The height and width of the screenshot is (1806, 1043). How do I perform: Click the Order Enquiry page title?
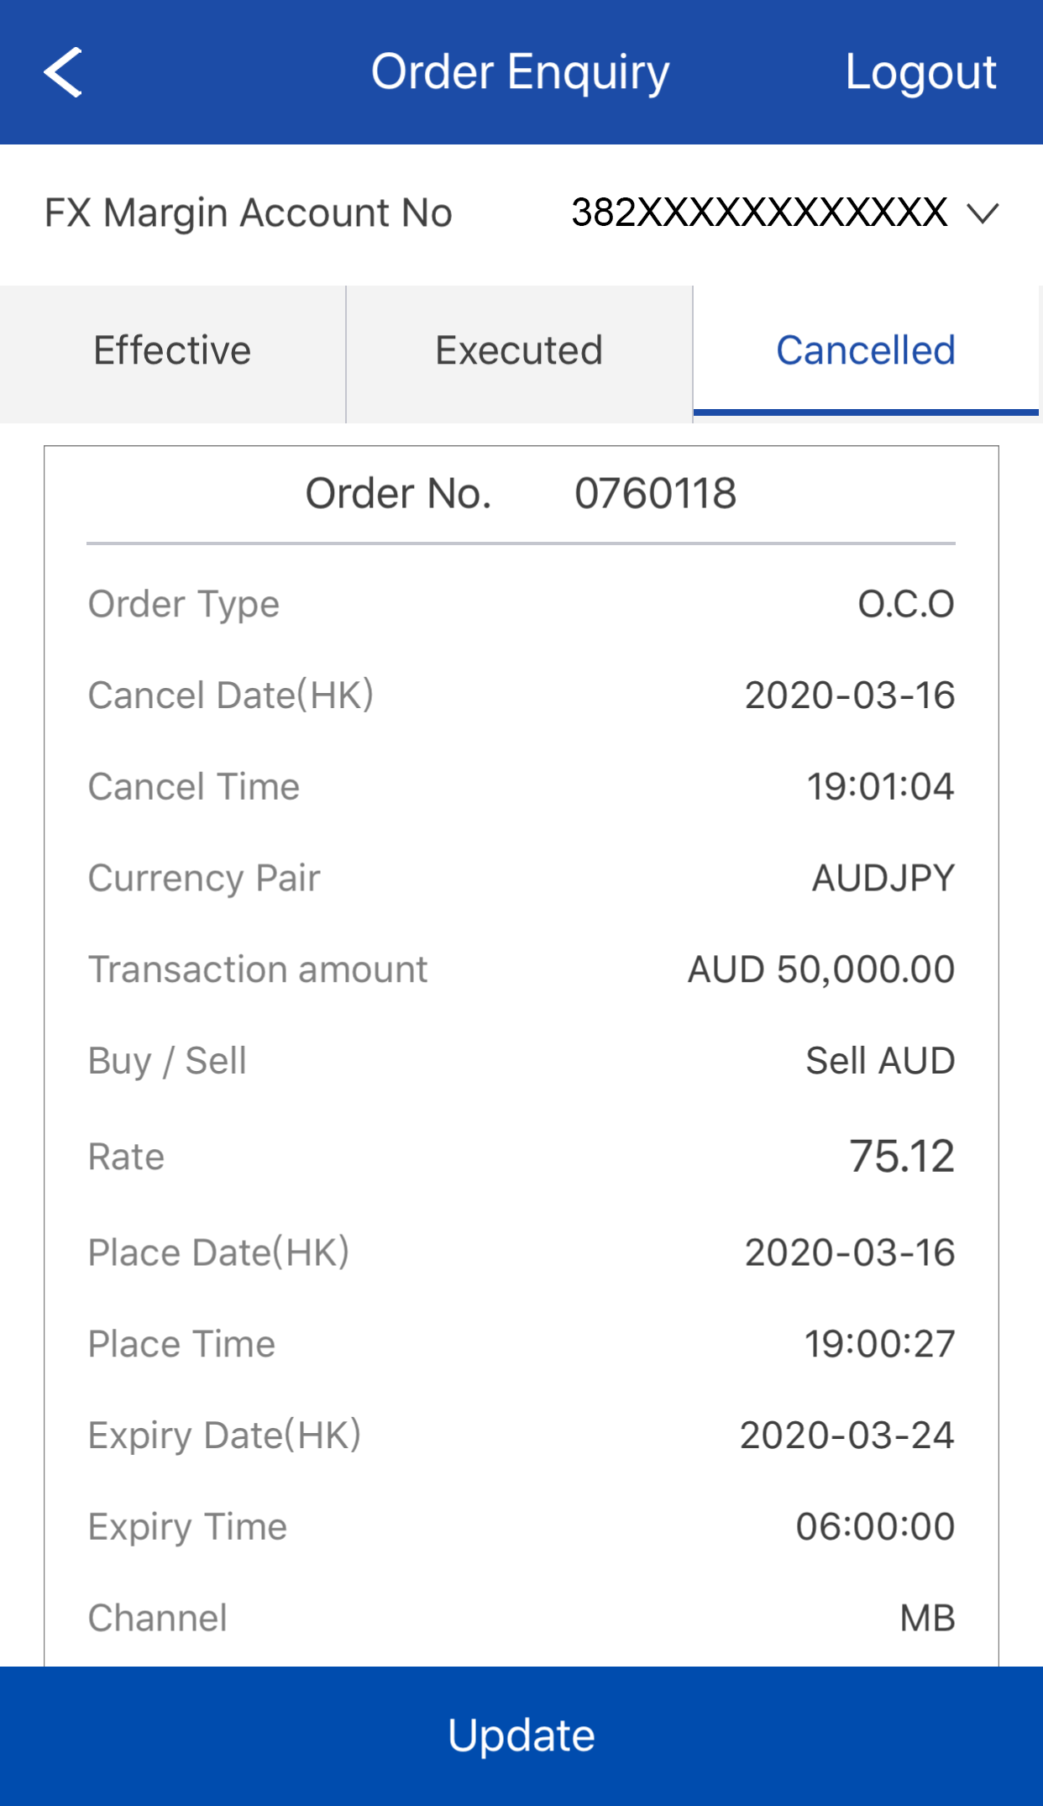pos(521,72)
